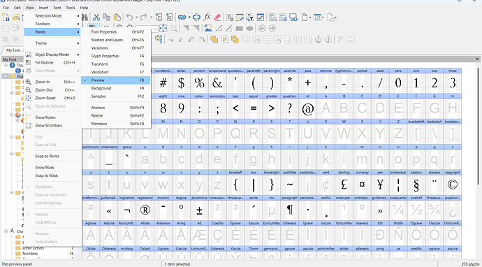Toggle Fill Outline in View menu

point(52,62)
